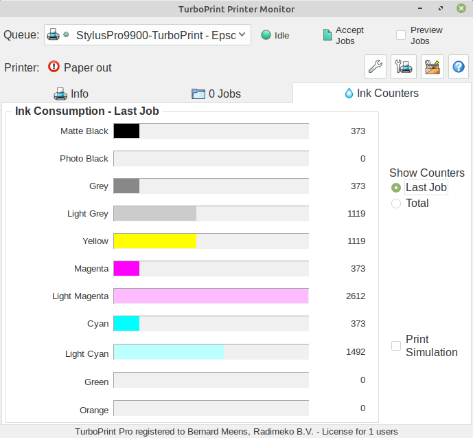Click the green Idle status indicator
The width and height of the screenshot is (473, 438).
pyautogui.click(x=266, y=35)
